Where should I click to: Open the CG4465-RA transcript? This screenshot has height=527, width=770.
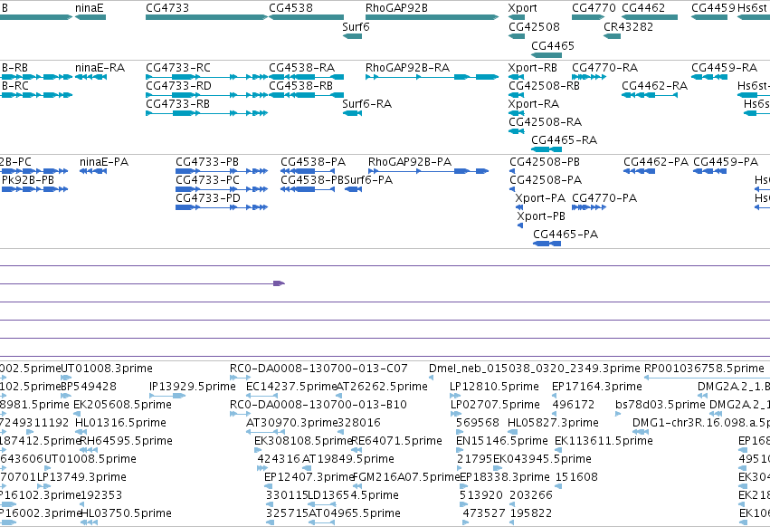pyautogui.click(x=547, y=149)
